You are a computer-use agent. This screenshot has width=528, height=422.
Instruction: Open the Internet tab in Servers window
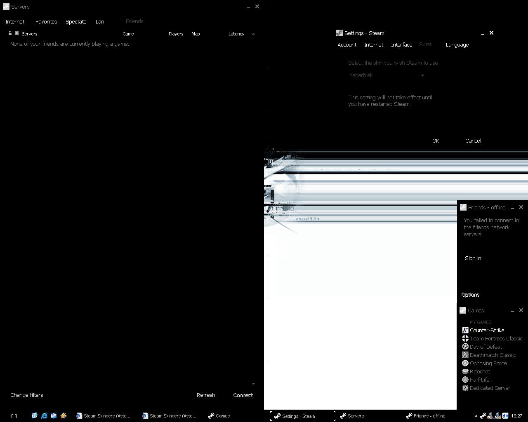click(15, 21)
